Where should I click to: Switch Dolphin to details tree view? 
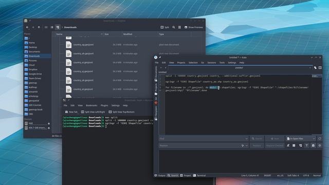point(58,27)
